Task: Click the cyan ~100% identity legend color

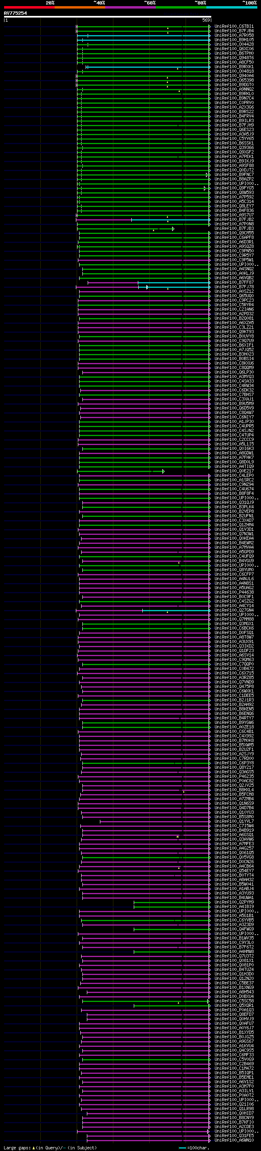Action: click(x=232, y=7)
